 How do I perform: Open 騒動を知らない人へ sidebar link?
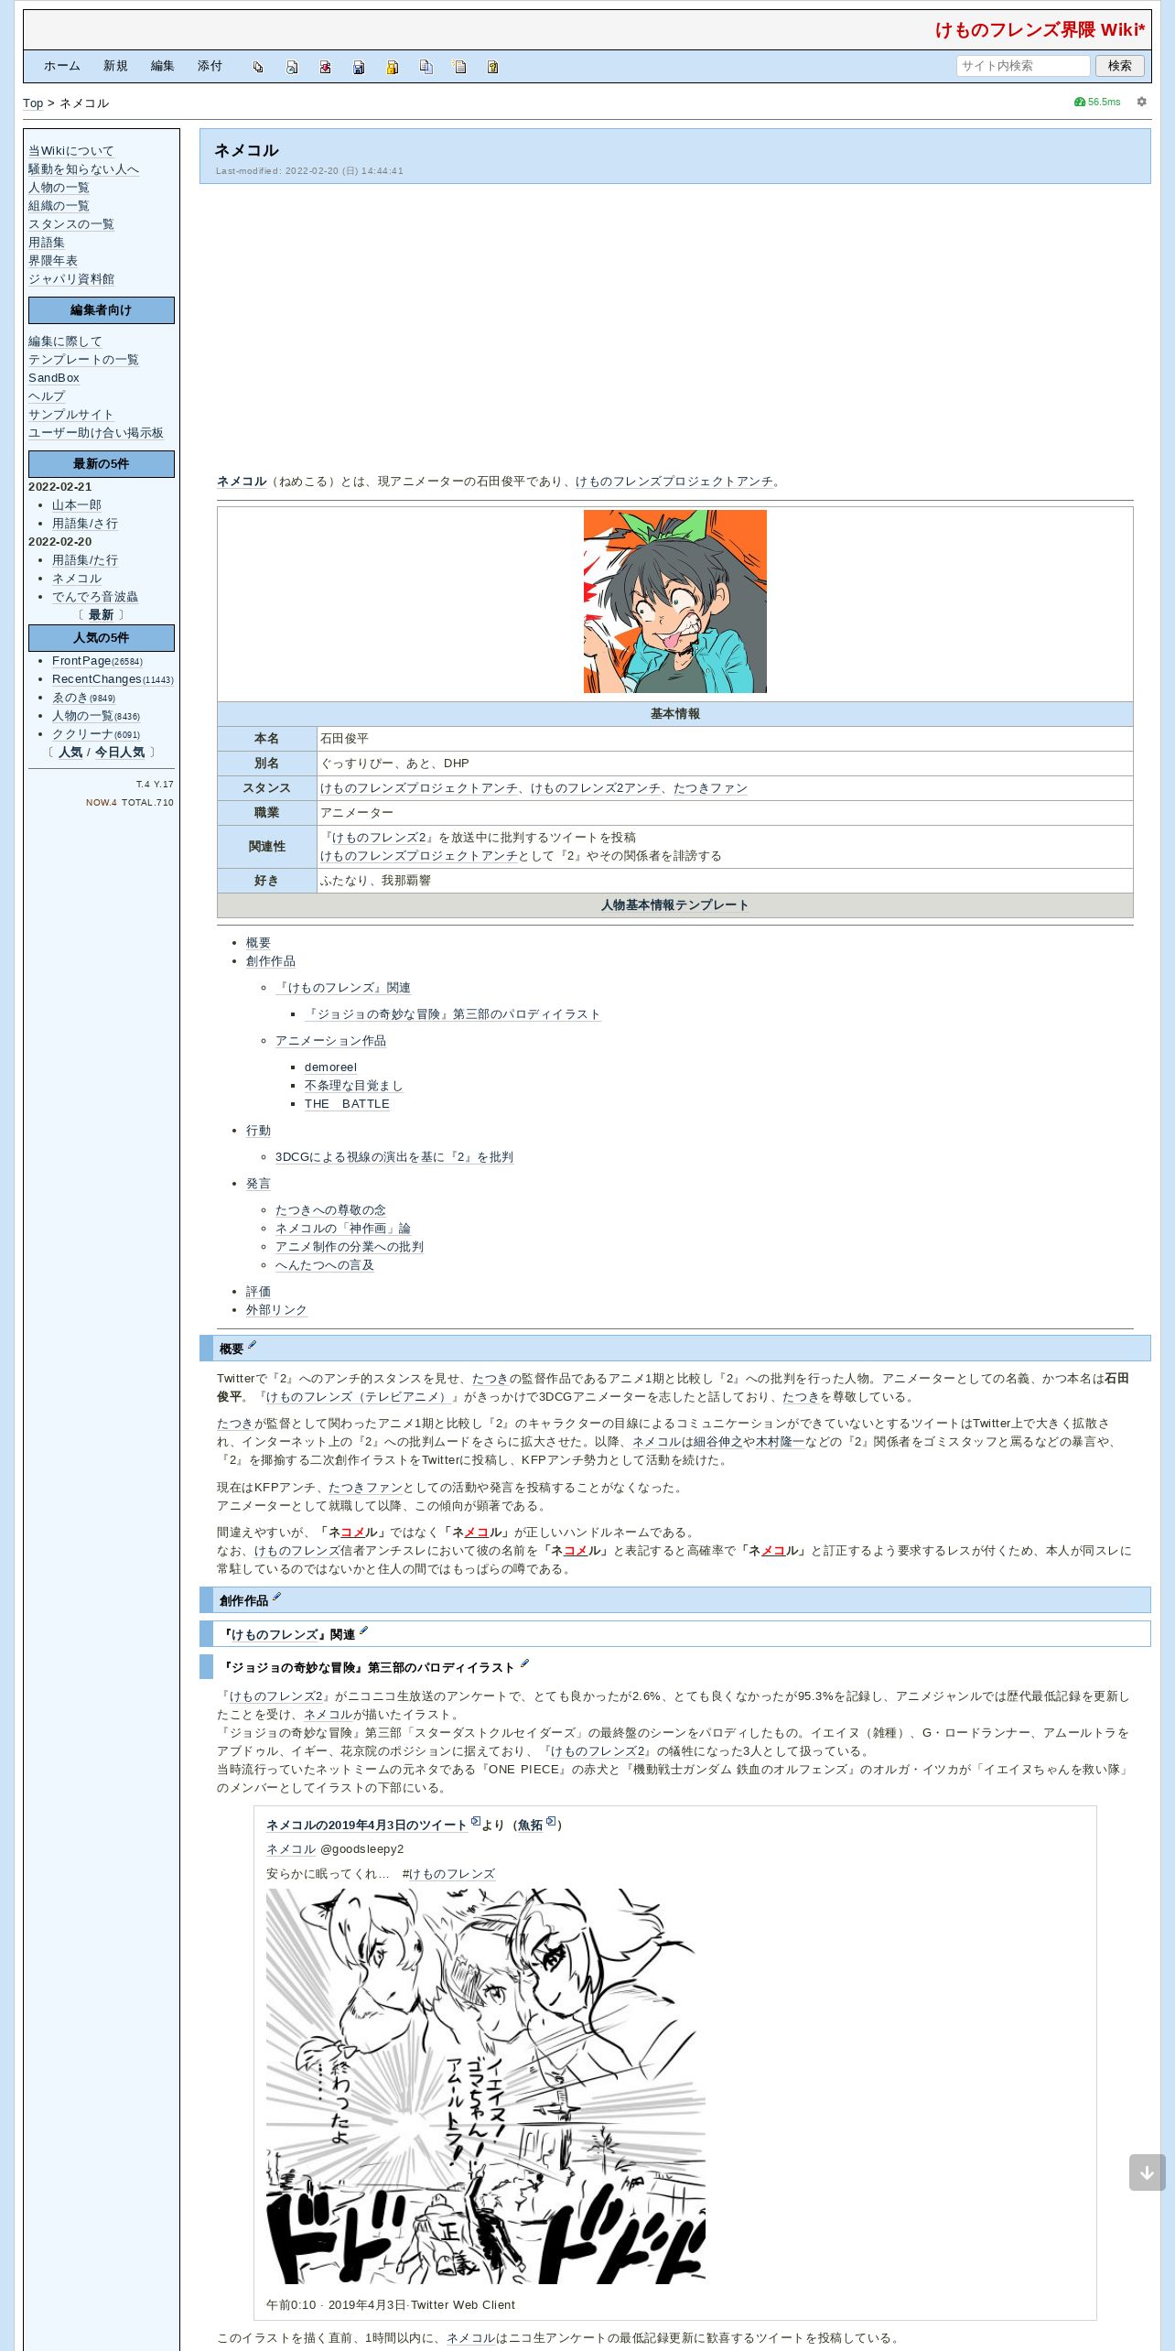coord(83,169)
